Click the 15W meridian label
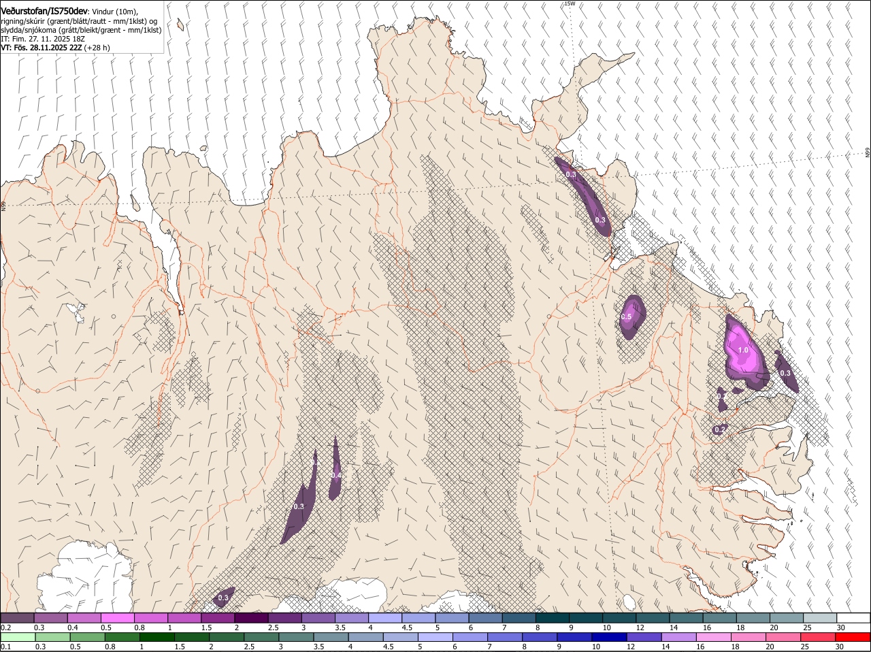871x652 pixels. 570,3
